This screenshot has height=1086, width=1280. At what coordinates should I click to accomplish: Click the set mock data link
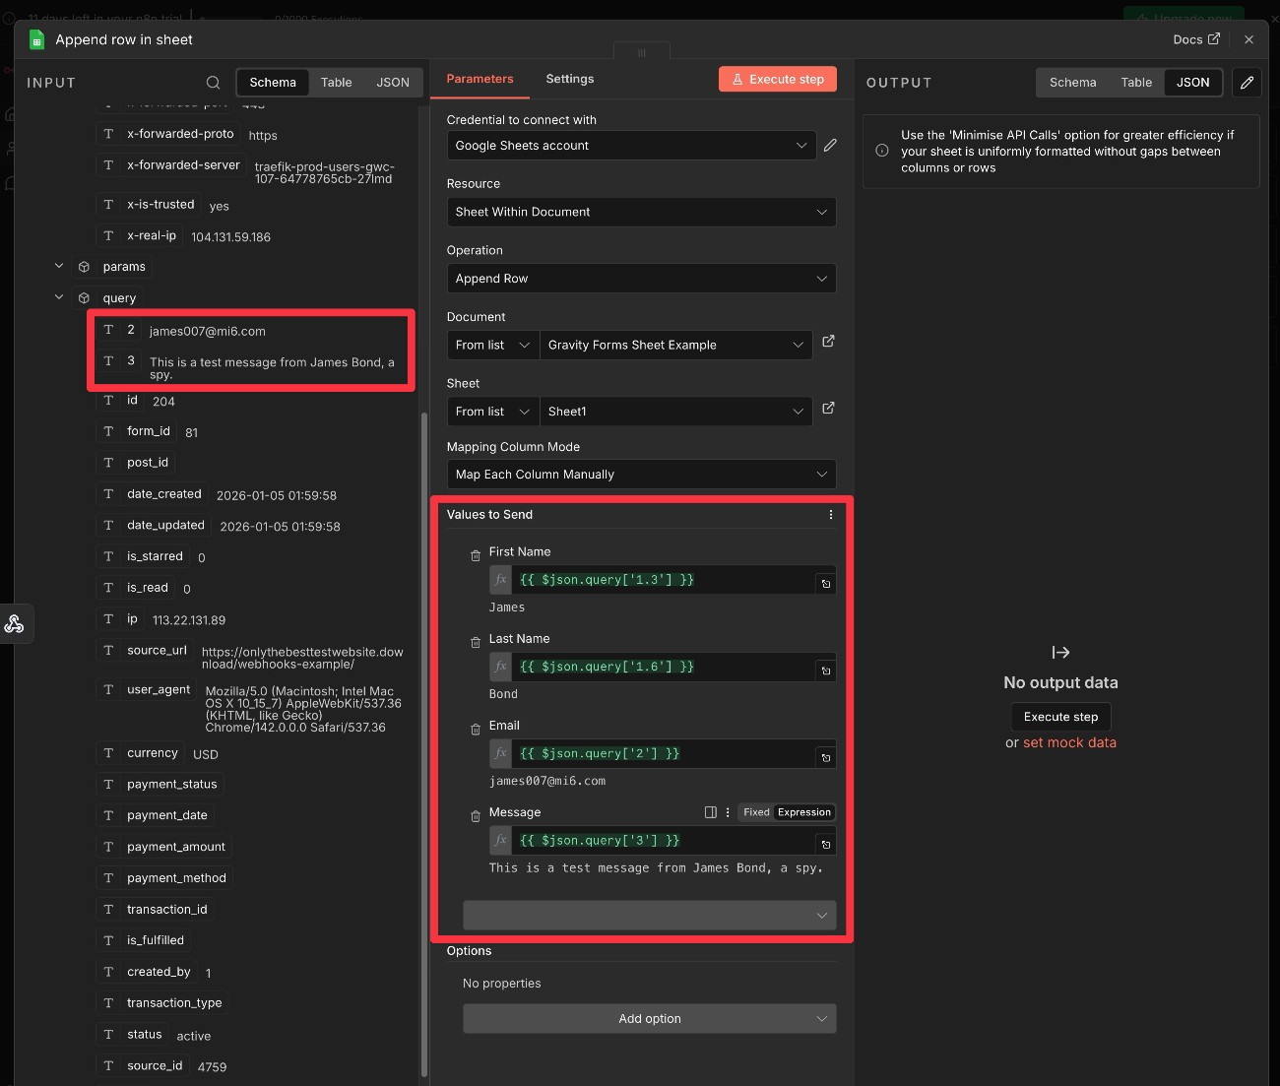coord(1069,742)
